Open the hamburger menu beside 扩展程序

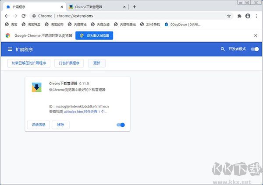point(10,49)
